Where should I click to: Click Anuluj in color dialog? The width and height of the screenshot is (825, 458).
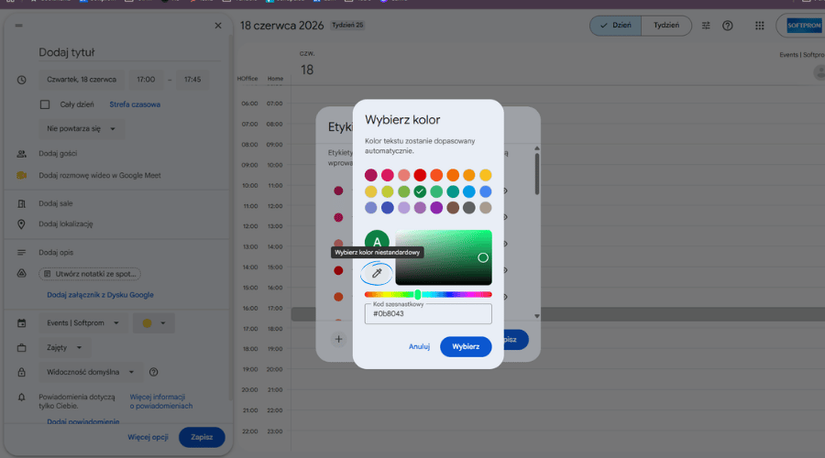tap(419, 346)
